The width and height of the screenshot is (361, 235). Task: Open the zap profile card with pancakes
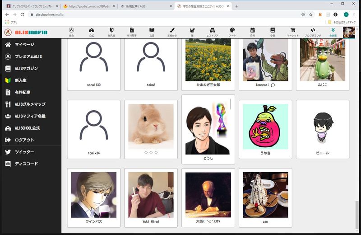pos(265,197)
